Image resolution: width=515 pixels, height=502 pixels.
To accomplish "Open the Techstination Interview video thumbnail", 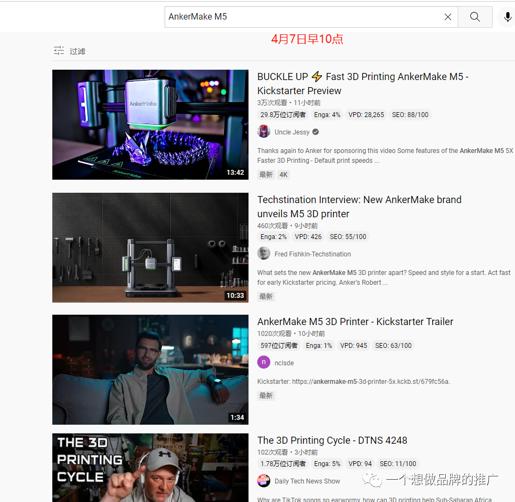I will tap(150, 247).
